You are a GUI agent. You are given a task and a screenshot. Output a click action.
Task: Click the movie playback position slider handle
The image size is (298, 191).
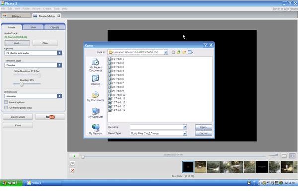(83, 157)
